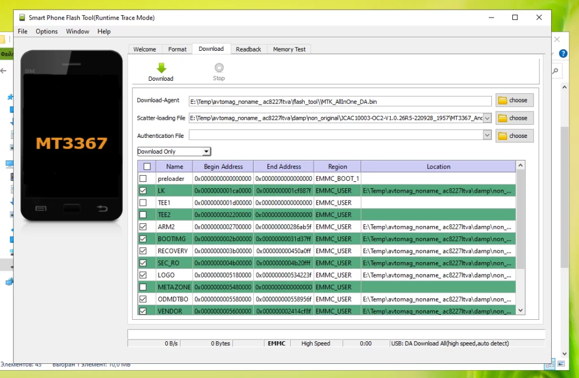Open the Options menu

(x=46, y=32)
